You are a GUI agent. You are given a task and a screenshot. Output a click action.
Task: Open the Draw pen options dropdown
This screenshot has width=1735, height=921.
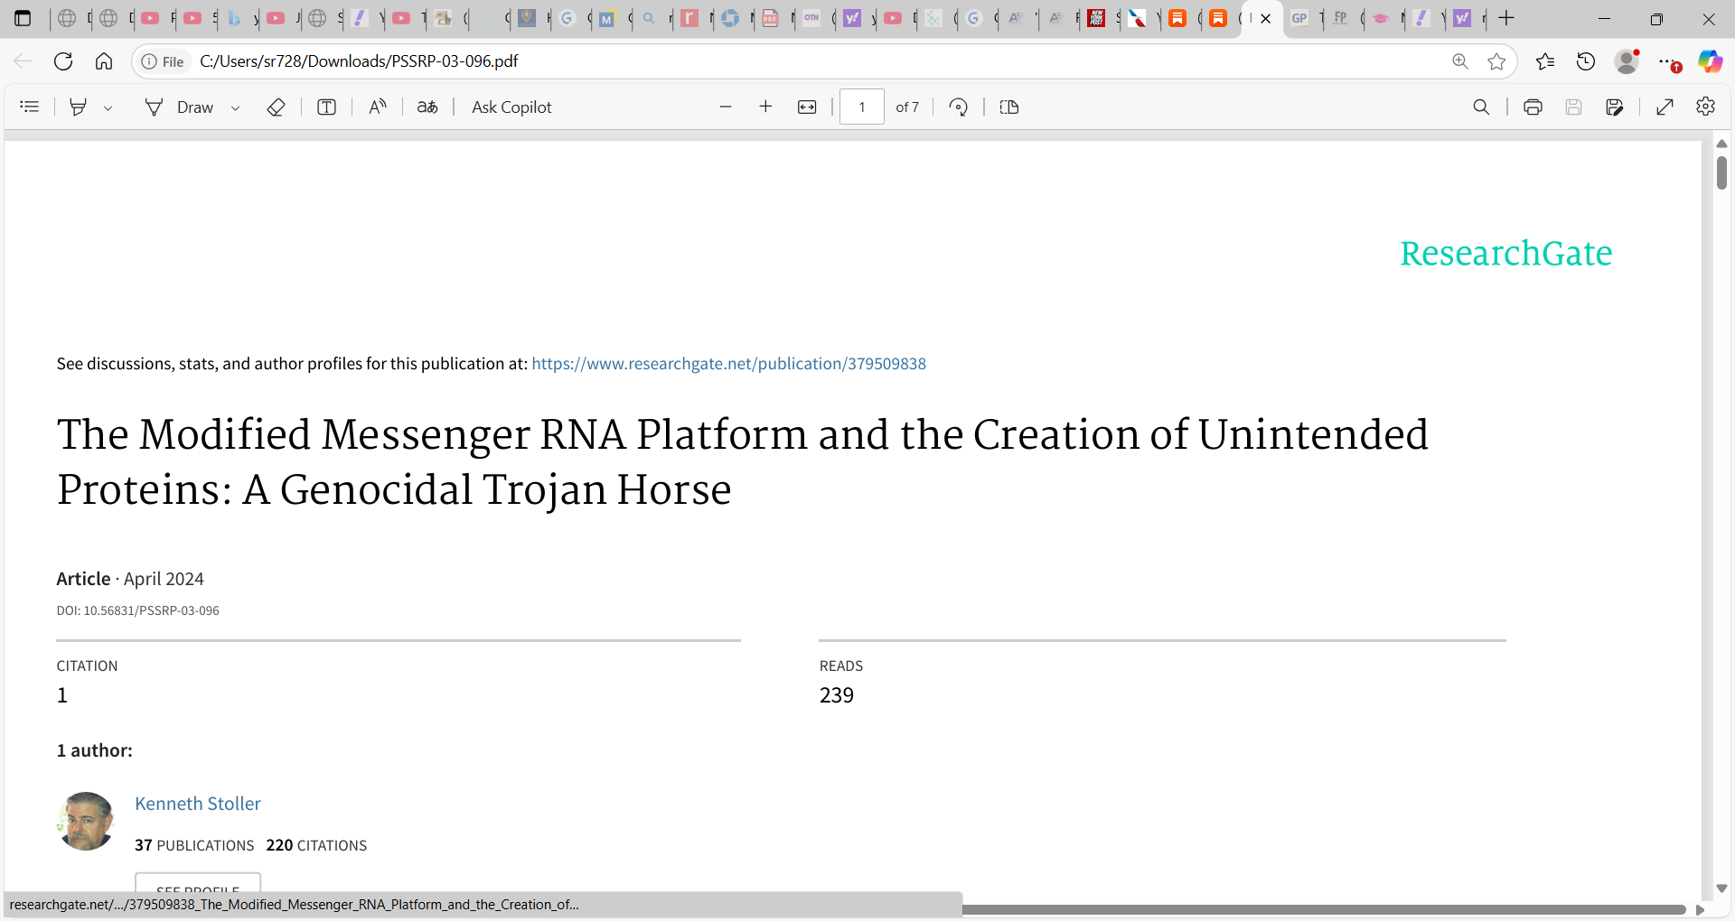[235, 107]
